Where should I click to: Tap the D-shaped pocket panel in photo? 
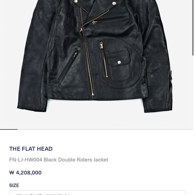point(120,63)
